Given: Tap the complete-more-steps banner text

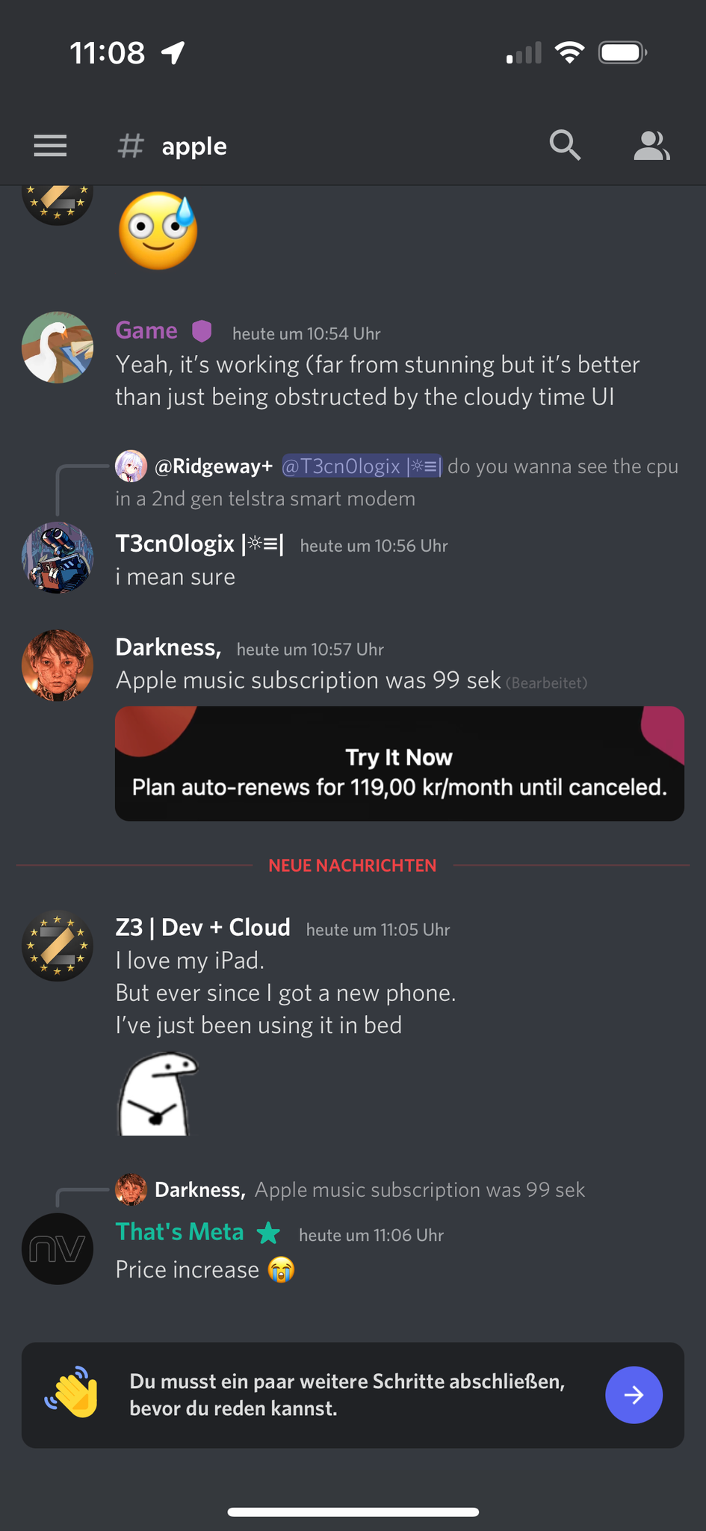Looking at the screenshot, I should click(x=347, y=1395).
